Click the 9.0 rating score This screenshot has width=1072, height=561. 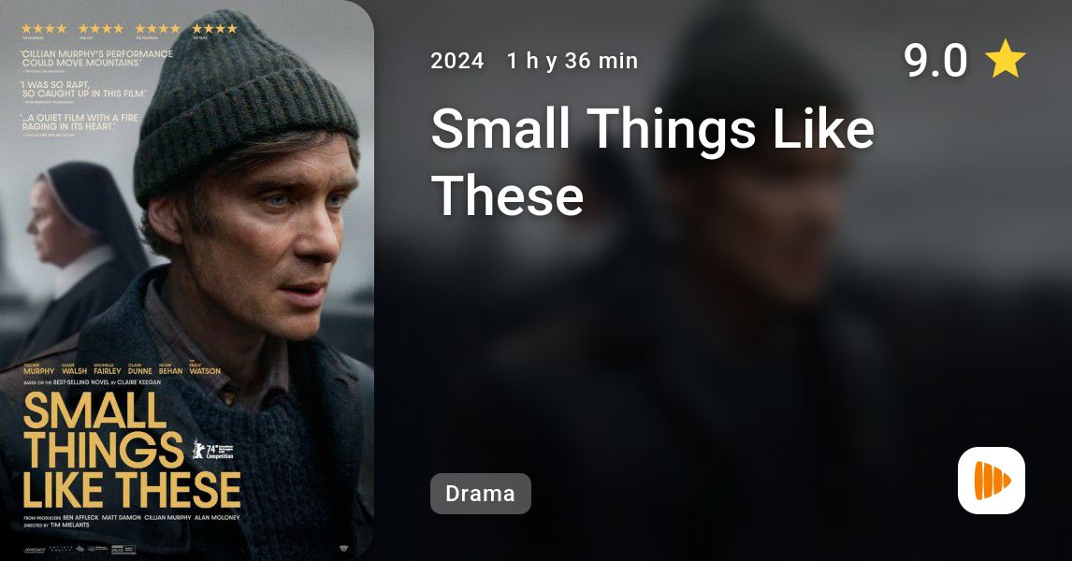tap(935, 60)
